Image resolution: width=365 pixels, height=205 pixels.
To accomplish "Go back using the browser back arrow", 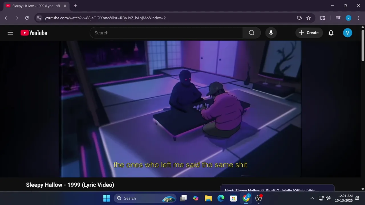I will tap(6, 18).
